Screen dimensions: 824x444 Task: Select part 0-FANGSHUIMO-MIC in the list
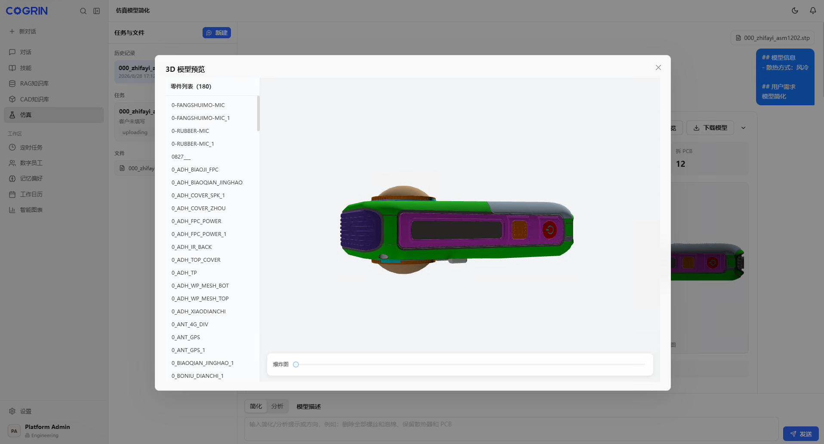coord(211,105)
